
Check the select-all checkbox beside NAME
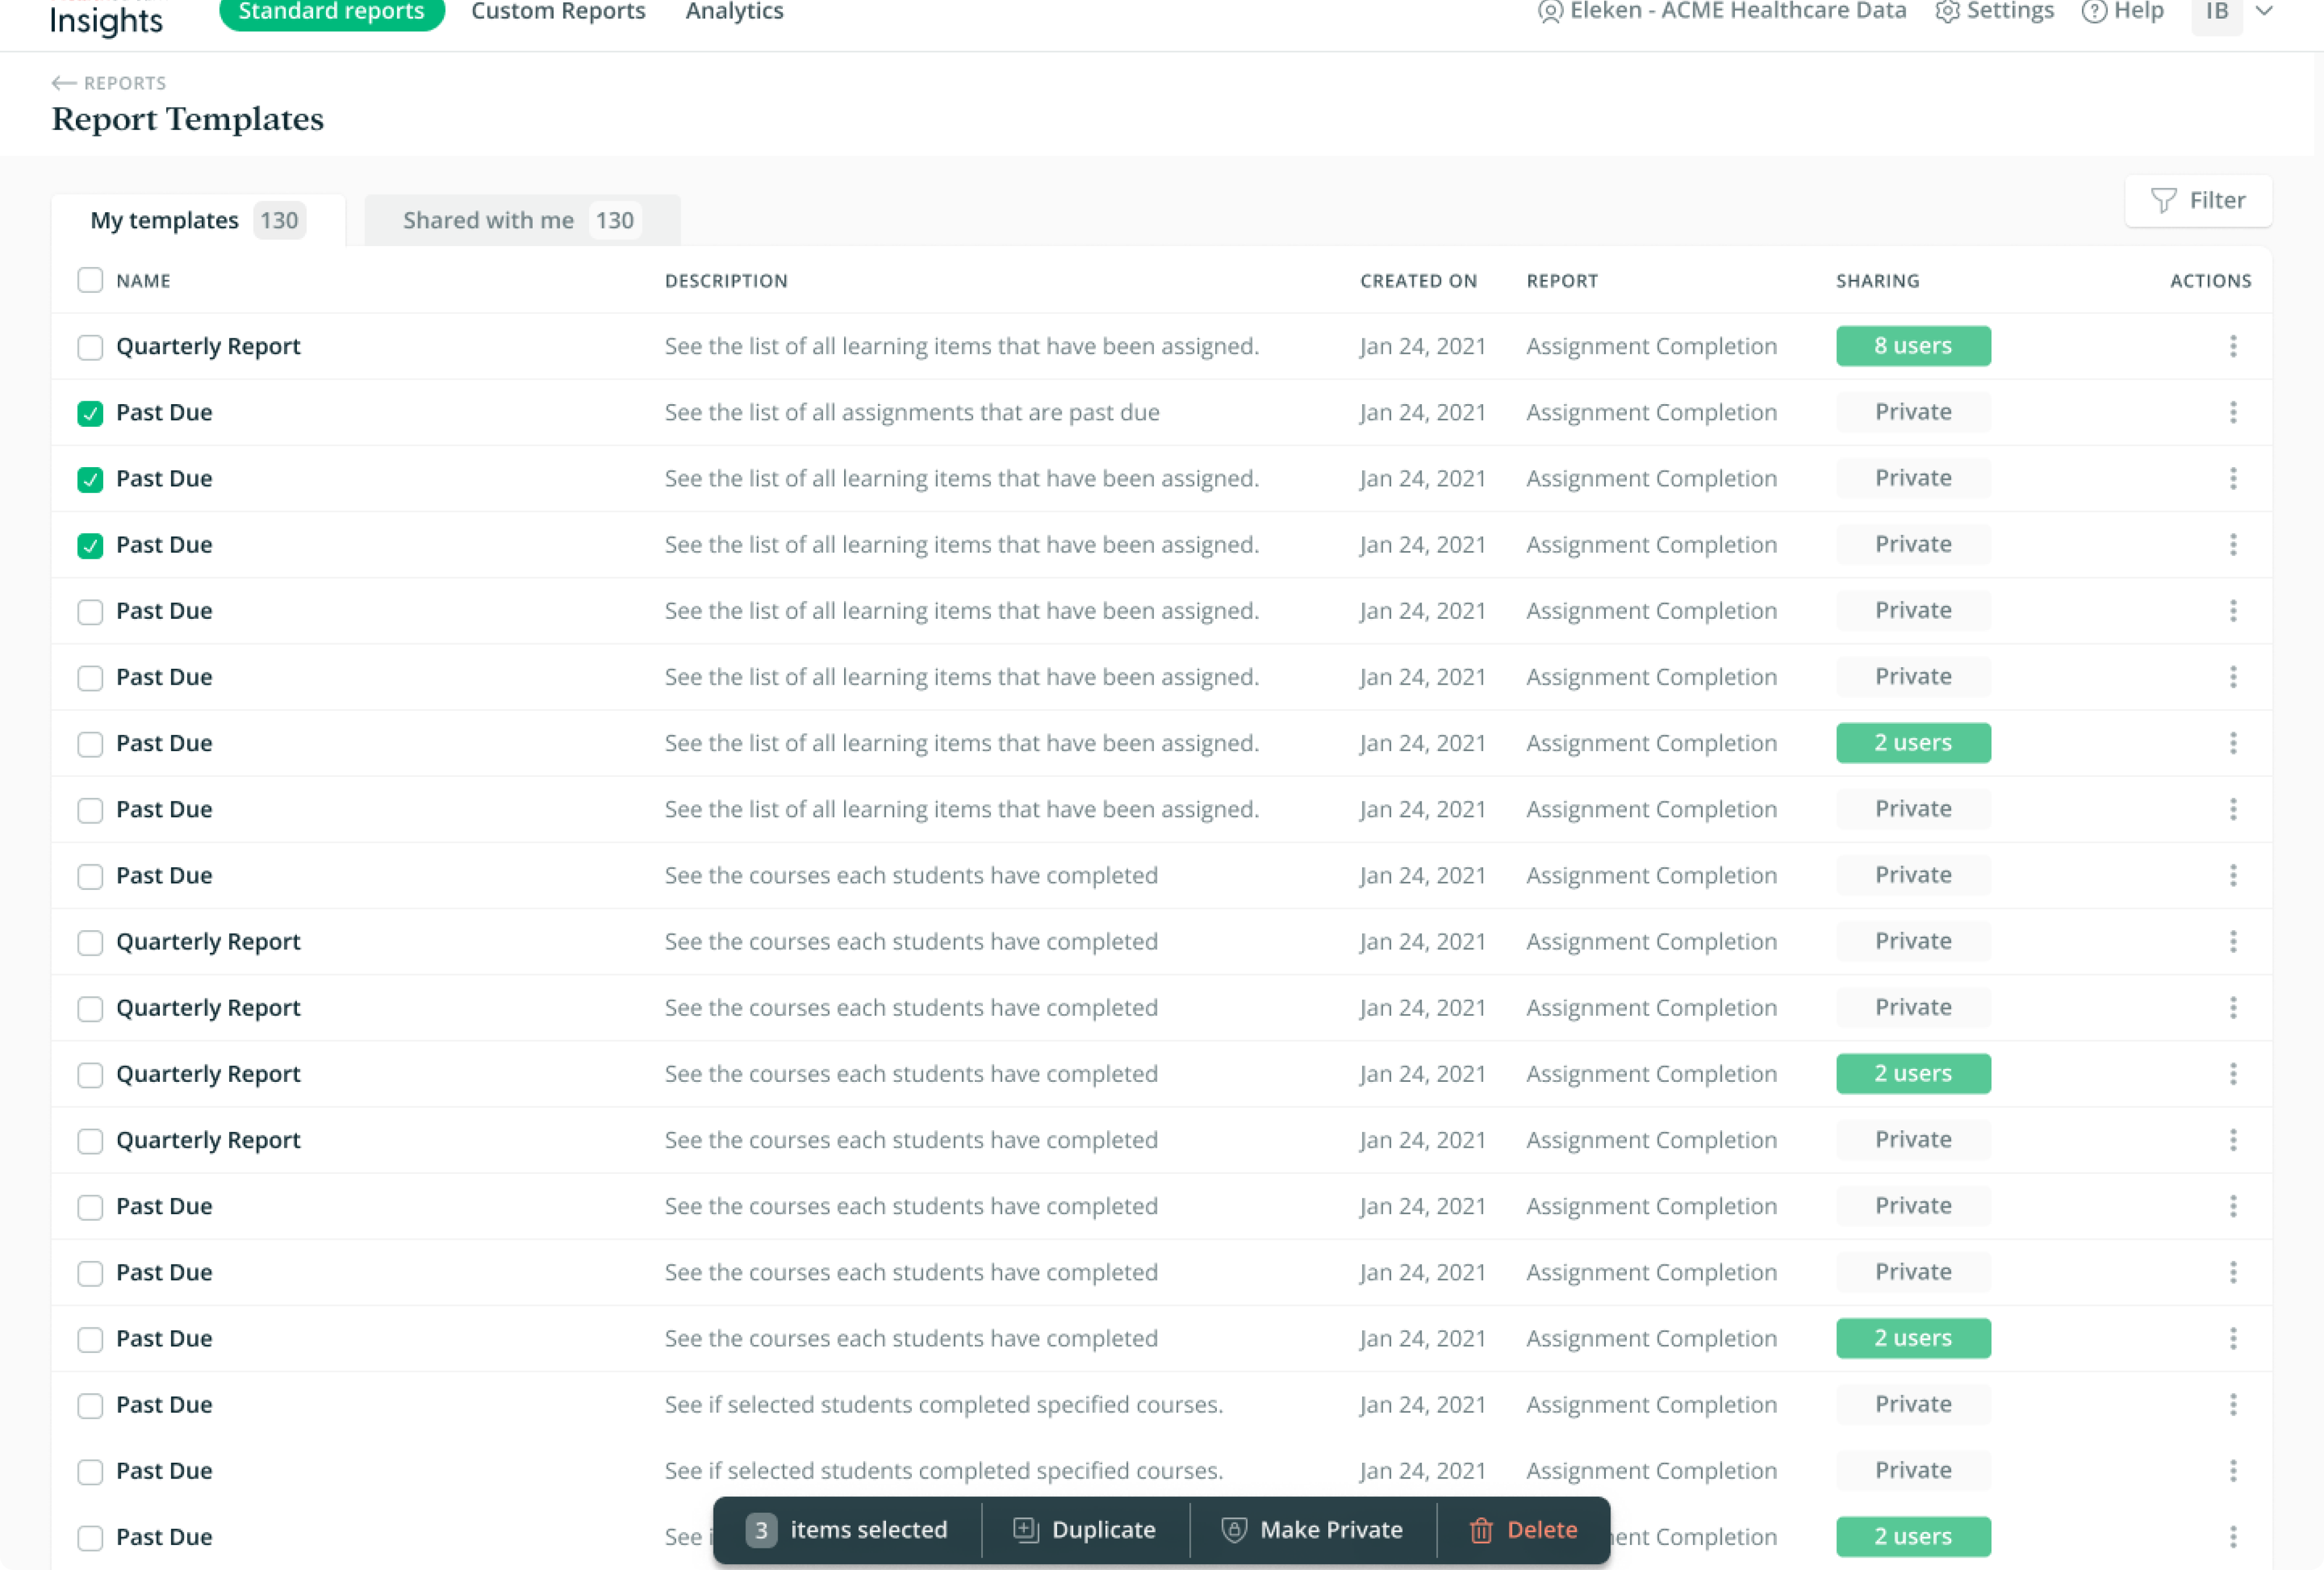[90, 280]
